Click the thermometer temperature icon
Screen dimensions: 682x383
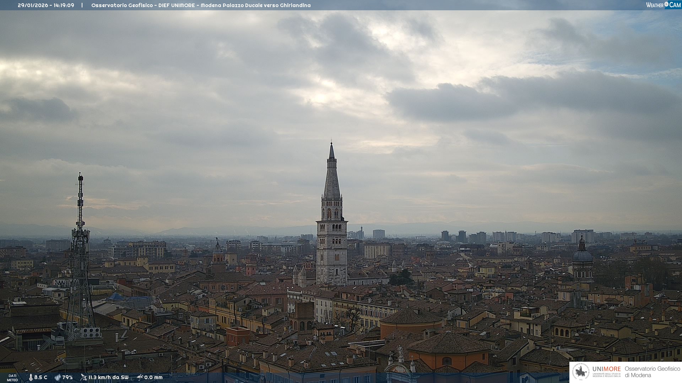click(31, 377)
